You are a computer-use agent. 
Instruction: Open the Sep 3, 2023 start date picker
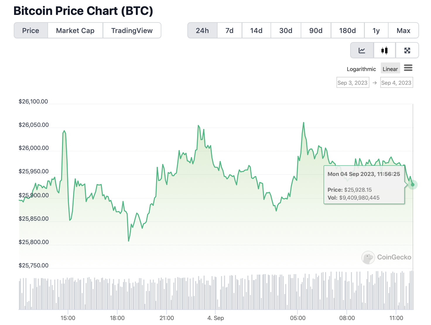353,83
